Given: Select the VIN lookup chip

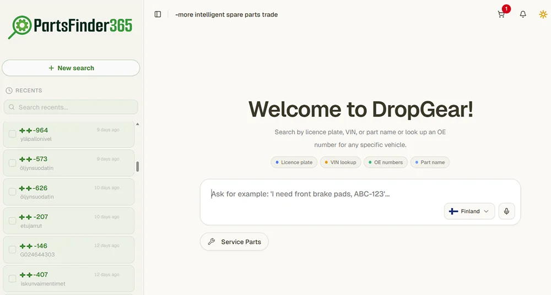Looking at the screenshot, I should point(341,162).
